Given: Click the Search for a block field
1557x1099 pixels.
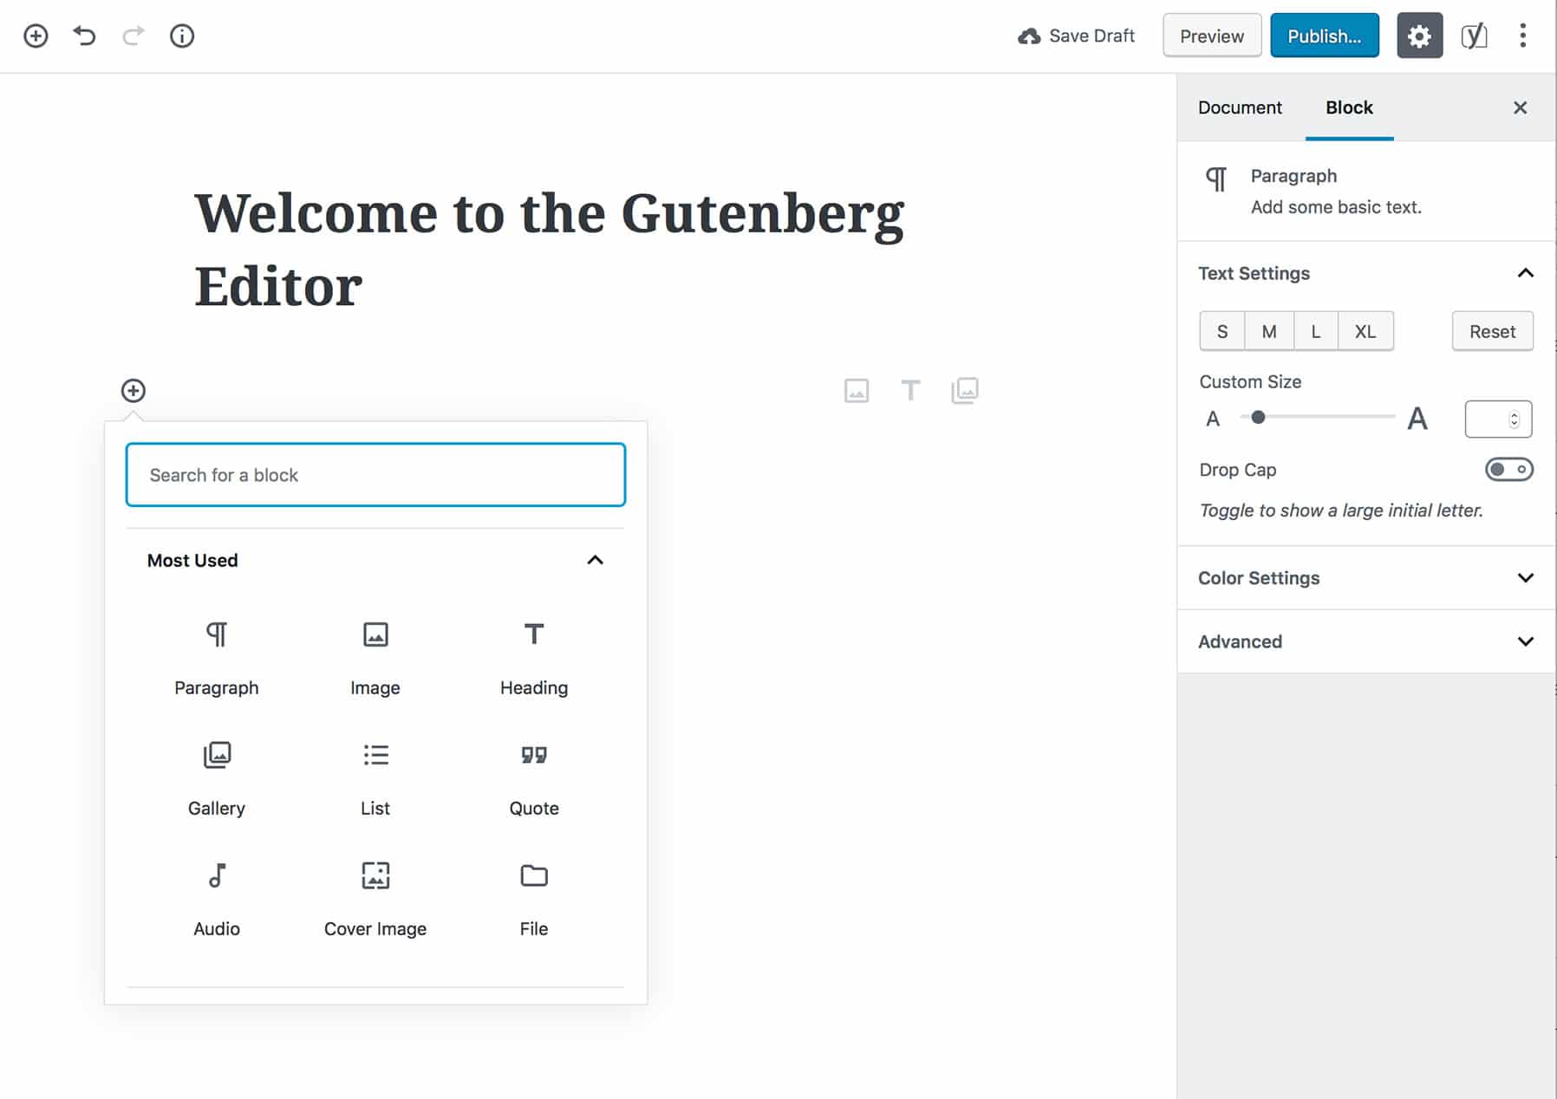Looking at the screenshot, I should (x=375, y=475).
